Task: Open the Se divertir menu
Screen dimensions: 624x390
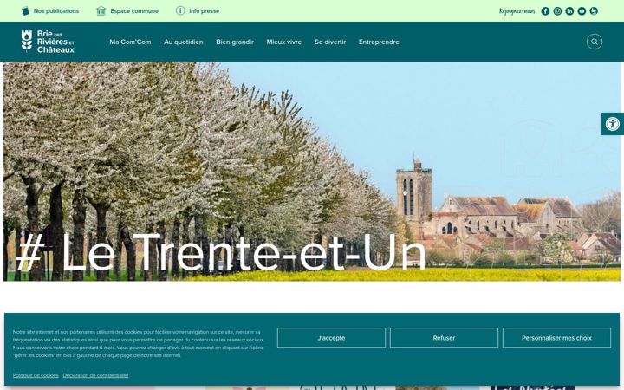Action: click(330, 42)
